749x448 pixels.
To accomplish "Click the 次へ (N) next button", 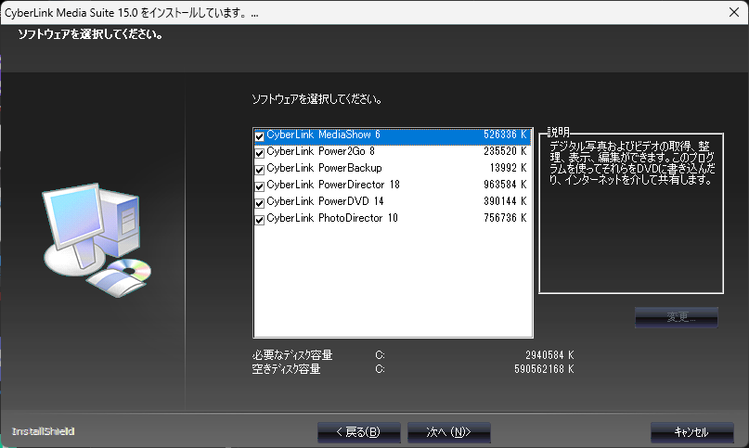I will (x=448, y=432).
